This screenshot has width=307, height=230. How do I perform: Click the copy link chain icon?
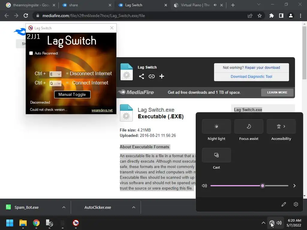tap(151, 76)
